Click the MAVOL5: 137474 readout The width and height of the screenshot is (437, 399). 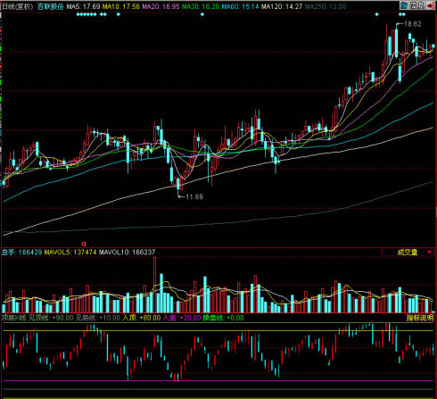point(70,253)
